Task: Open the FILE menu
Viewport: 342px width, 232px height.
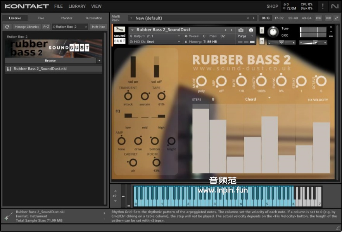Action: point(58,6)
